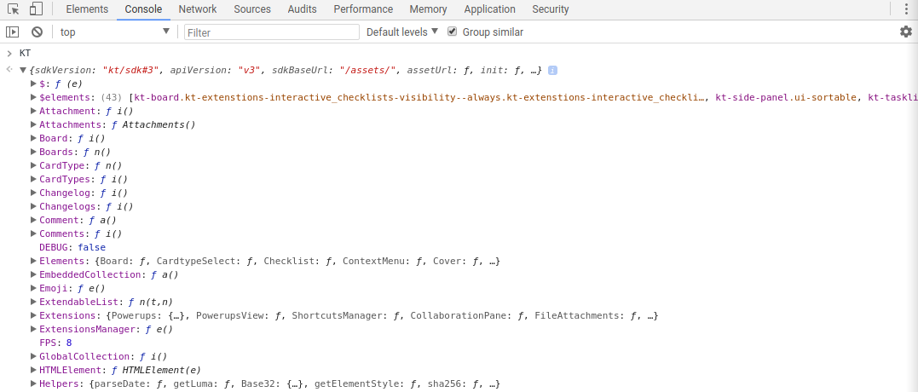Activate the inspect element picker icon
The width and height of the screenshot is (918, 392).
(14, 9)
